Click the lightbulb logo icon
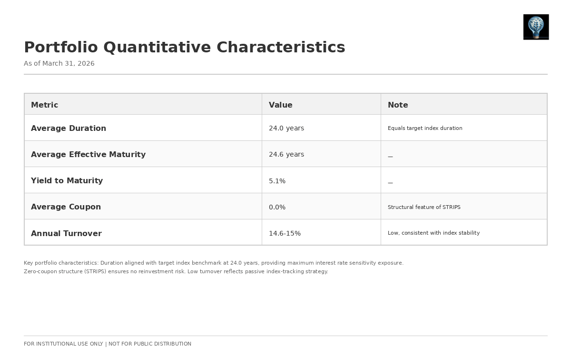This screenshot has height=357, width=571. coord(536,27)
